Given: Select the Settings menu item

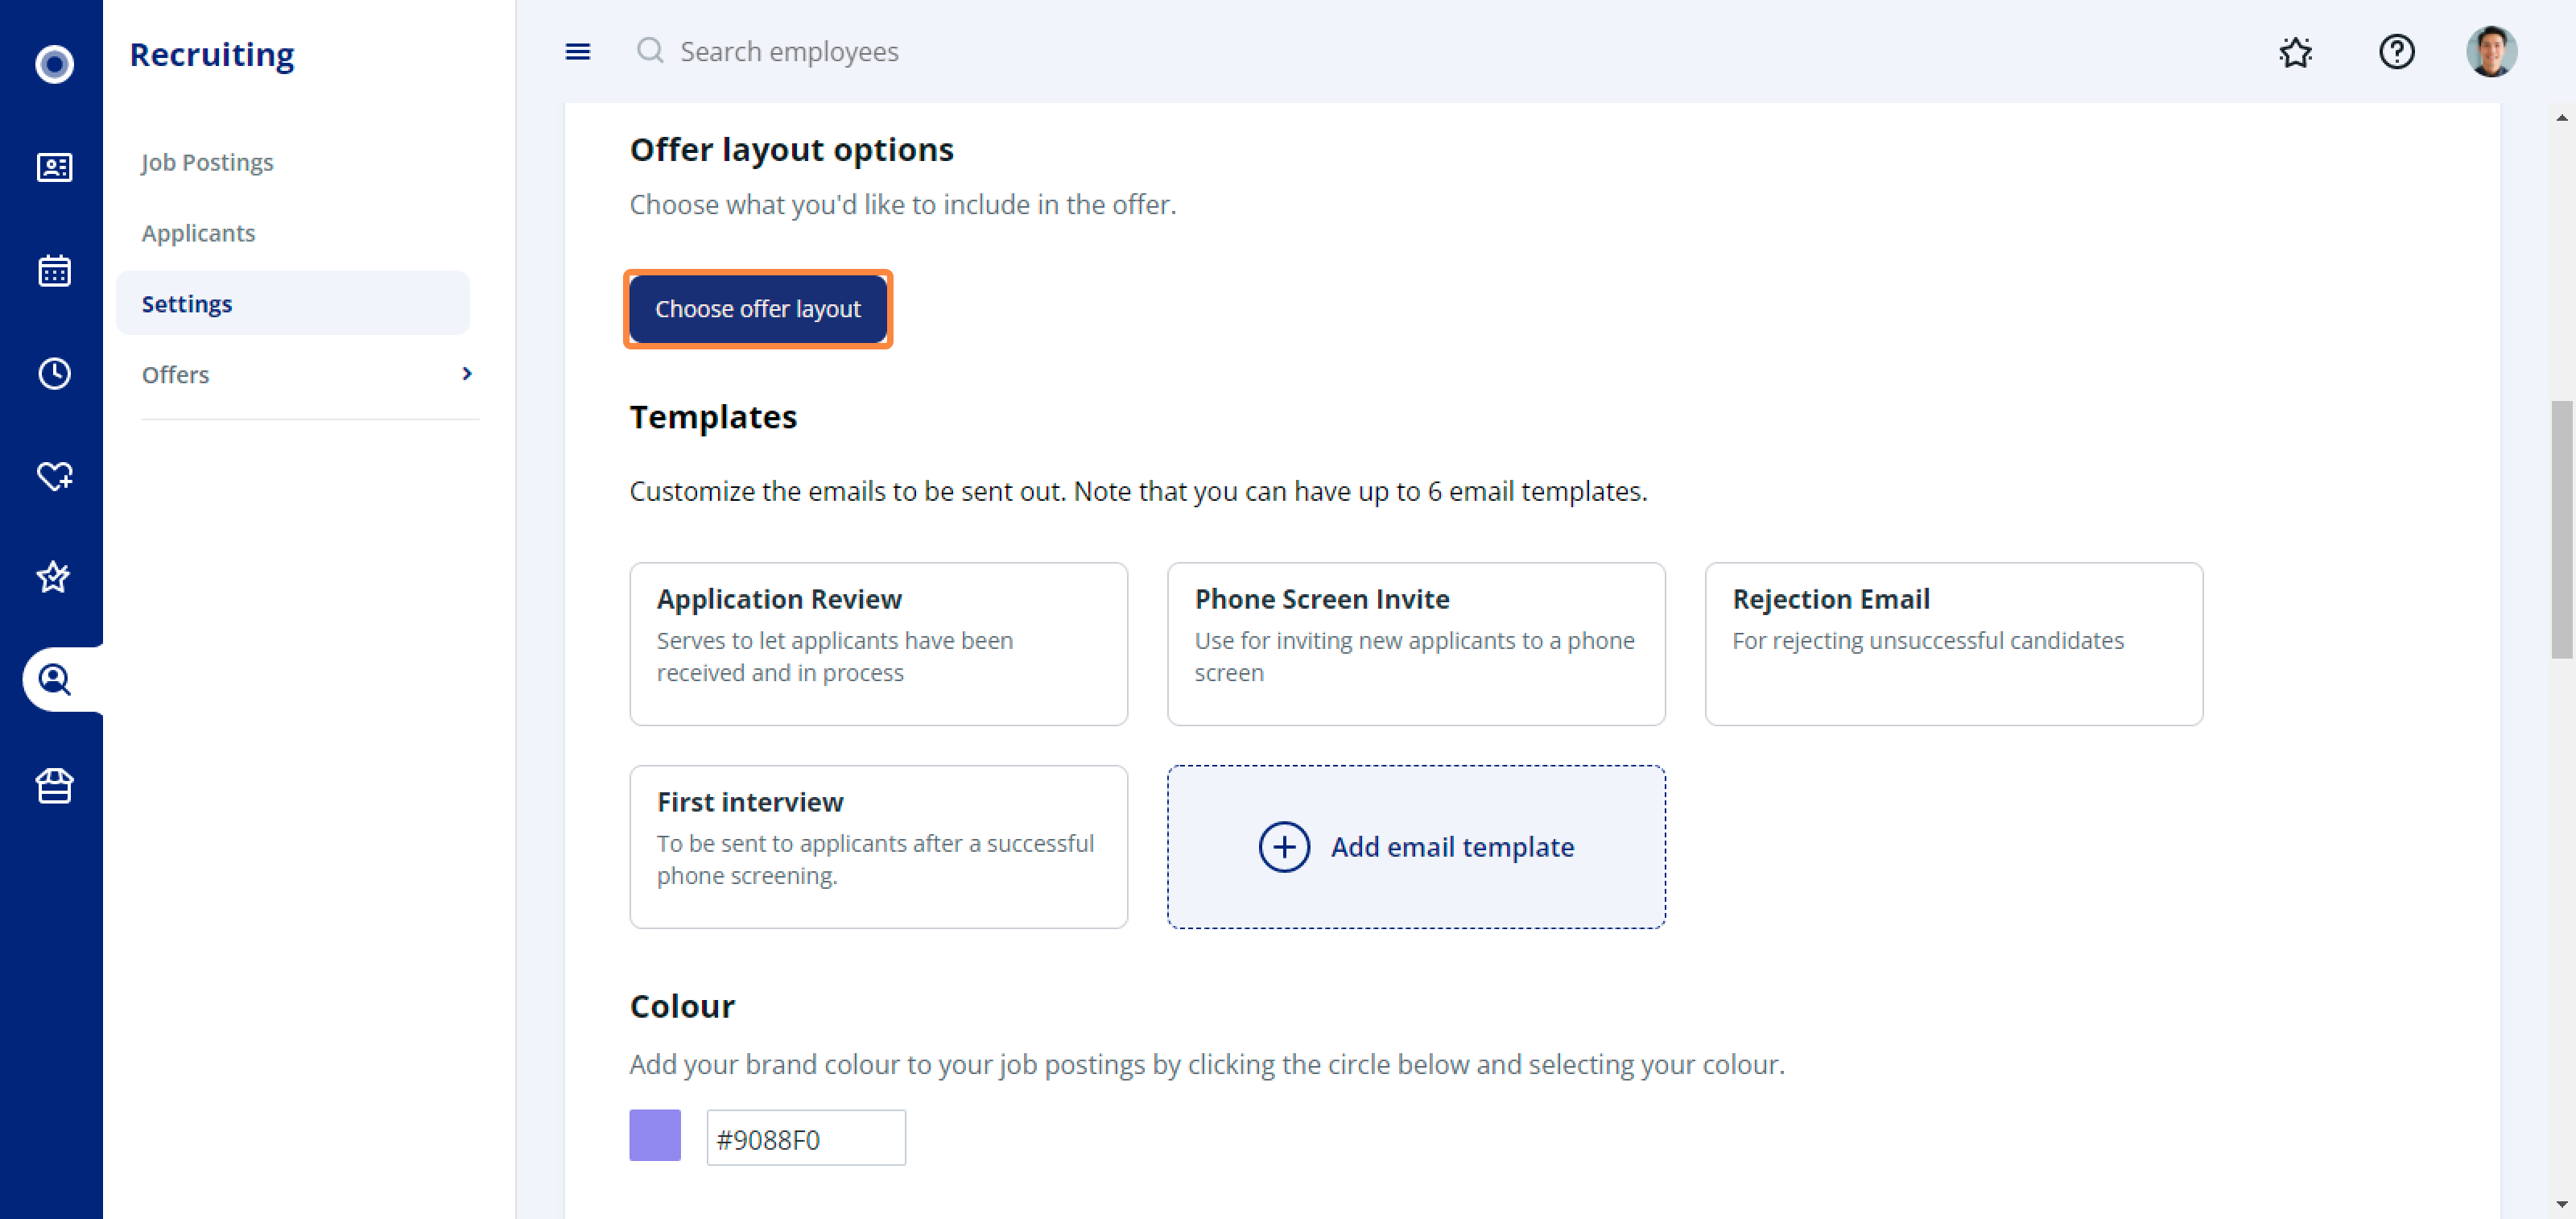Looking at the screenshot, I should pyautogui.click(x=293, y=303).
